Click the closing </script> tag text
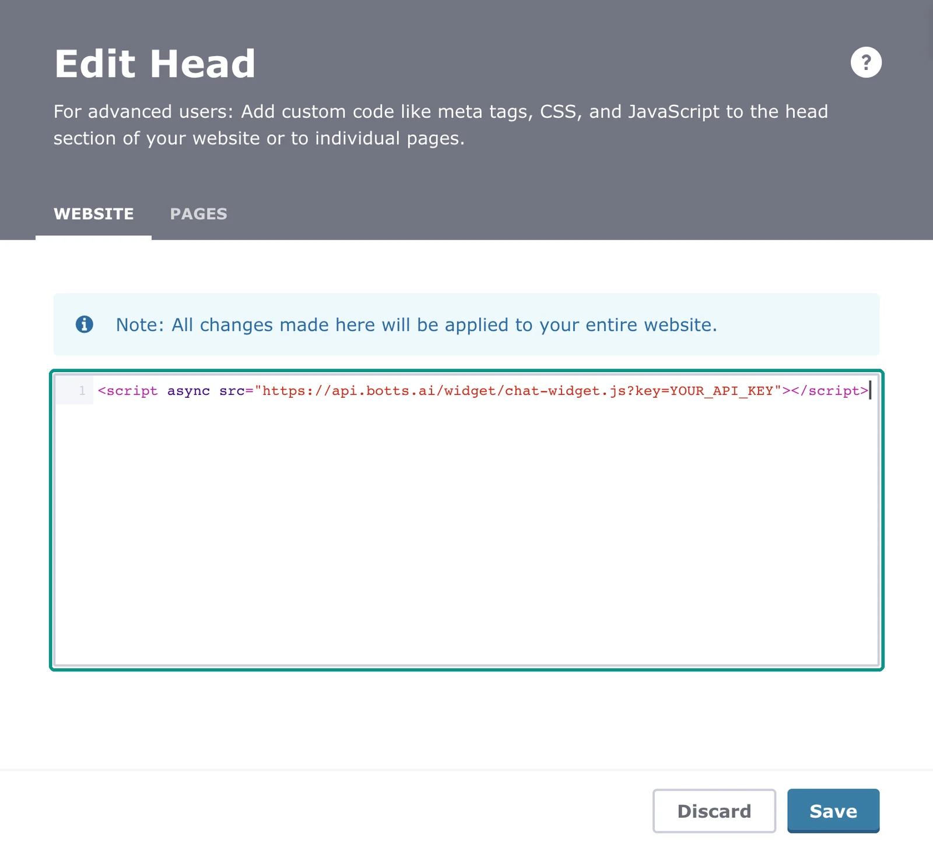 click(x=830, y=391)
